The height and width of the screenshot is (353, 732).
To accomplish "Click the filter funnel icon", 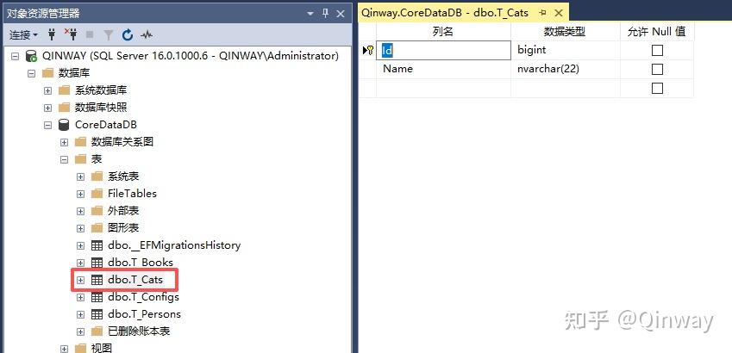I will pyautogui.click(x=109, y=34).
